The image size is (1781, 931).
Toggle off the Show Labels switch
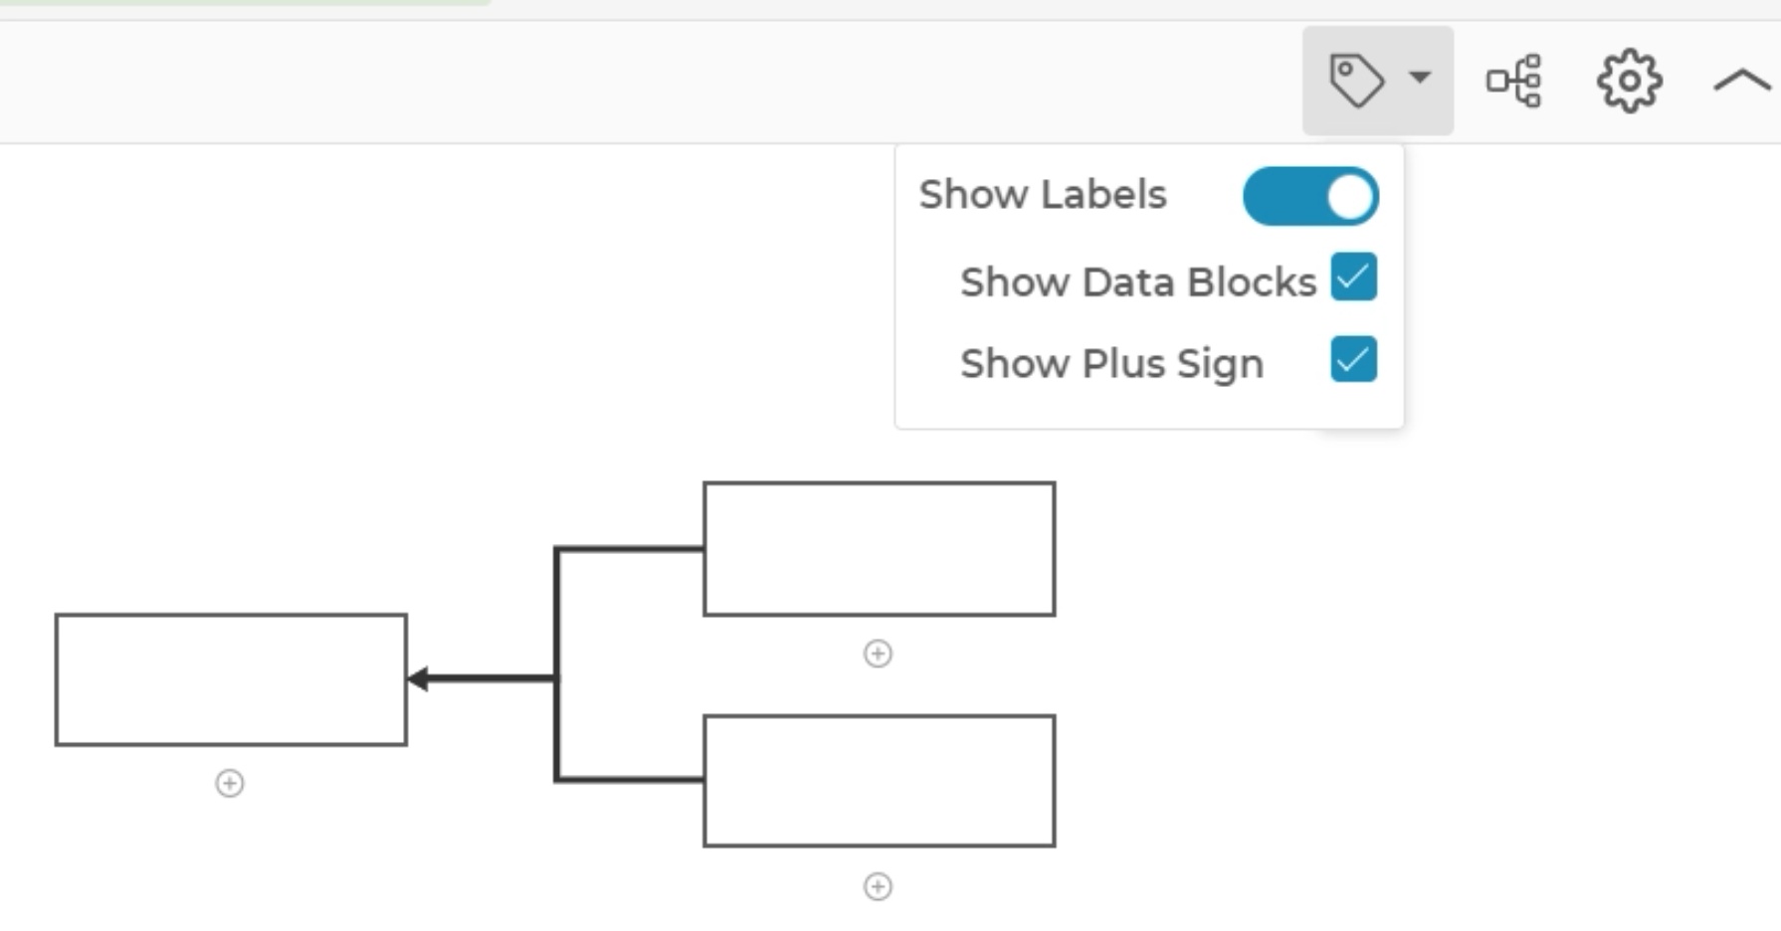(1310, 195)
